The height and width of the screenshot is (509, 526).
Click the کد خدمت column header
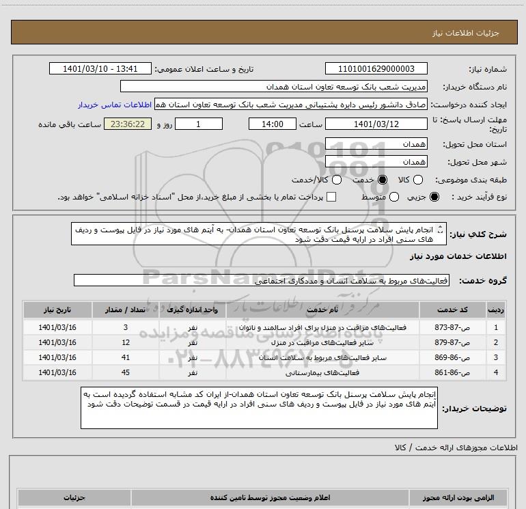[x=452, y=309]
